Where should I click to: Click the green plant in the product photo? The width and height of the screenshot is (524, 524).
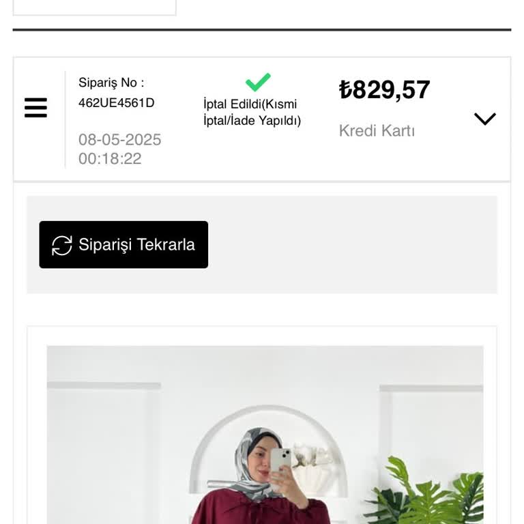pyautogui.click(x=430, y=491)
